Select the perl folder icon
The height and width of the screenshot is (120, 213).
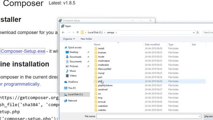tap(96, 77)
